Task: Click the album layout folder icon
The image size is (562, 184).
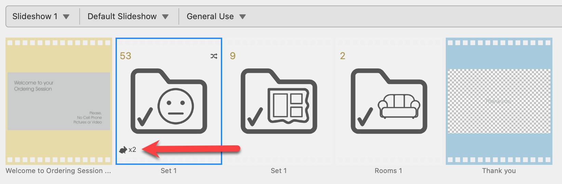Action: point(279,101)
